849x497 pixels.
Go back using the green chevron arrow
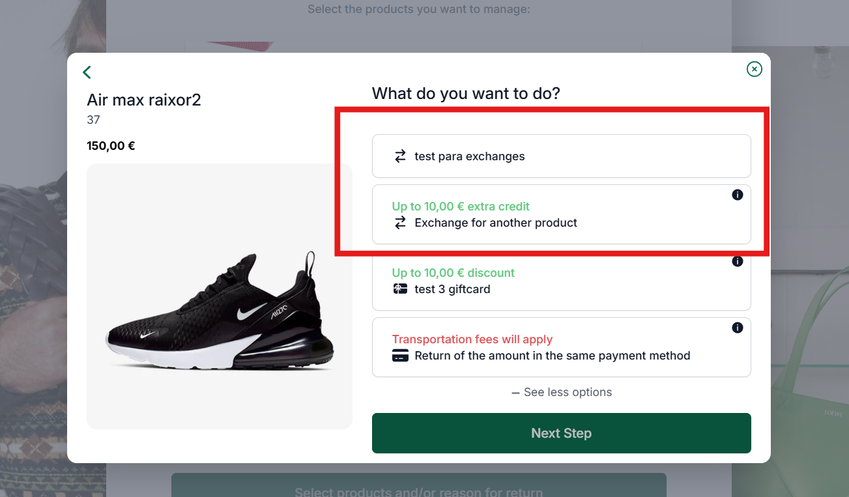pyautogui.click(x=87, y=72)
